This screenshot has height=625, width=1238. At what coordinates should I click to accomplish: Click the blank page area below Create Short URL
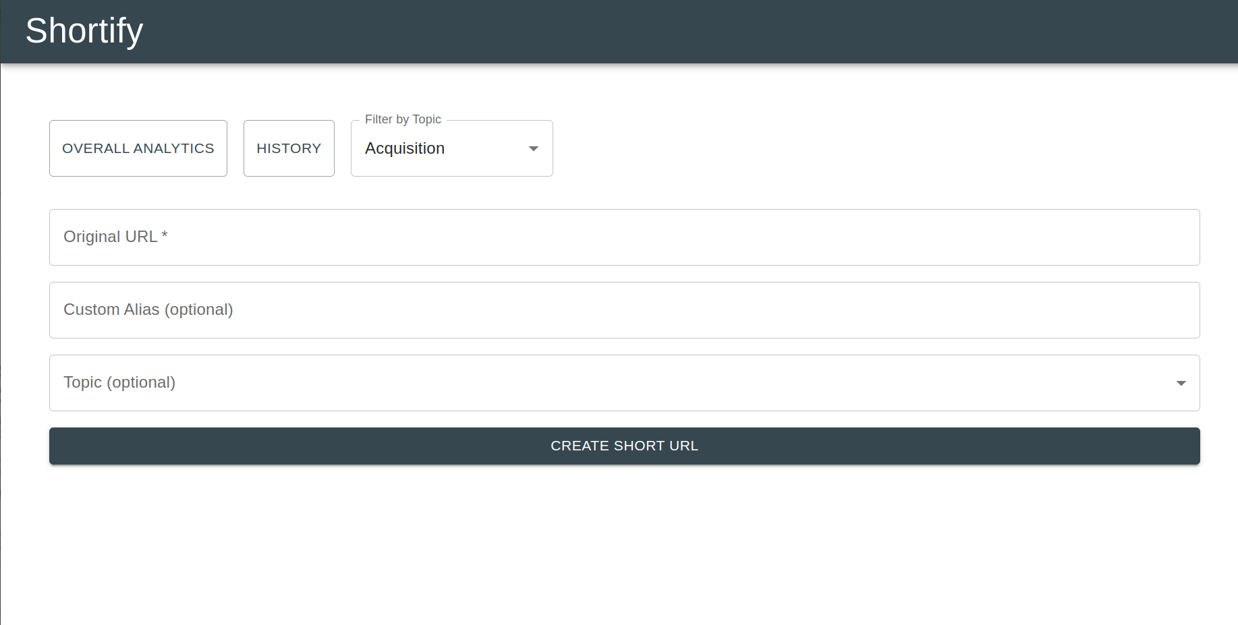click(624, 546)
